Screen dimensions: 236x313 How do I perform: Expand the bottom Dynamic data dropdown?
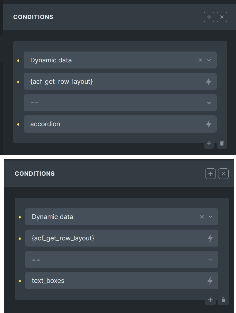pyautogui.click(x=210, y=217)
